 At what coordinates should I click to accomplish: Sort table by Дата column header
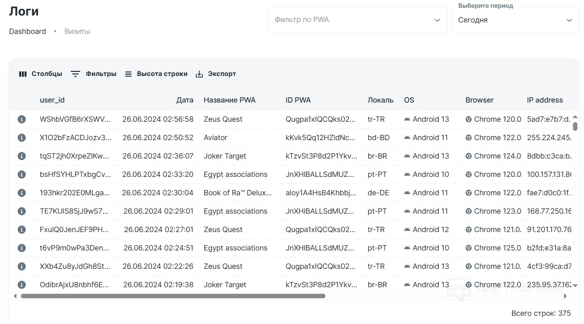(184, 100)
